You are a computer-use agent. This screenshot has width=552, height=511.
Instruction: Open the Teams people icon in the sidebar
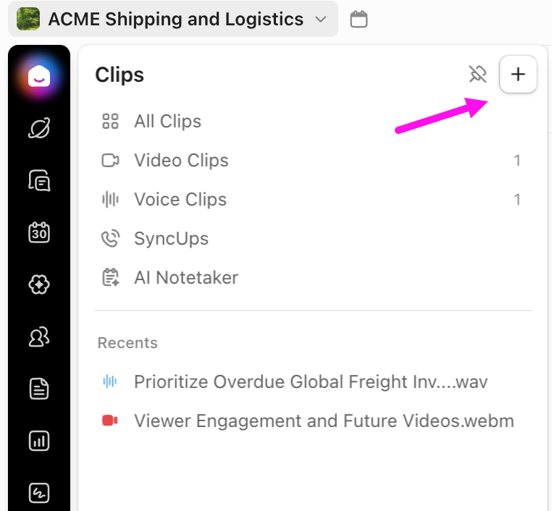coord(39,337)
